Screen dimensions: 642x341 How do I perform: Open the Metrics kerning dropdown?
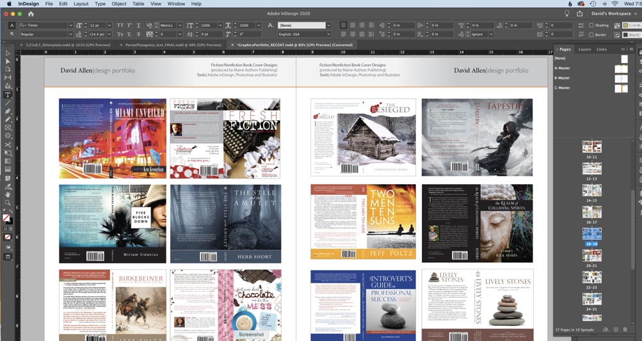[180, 26]
